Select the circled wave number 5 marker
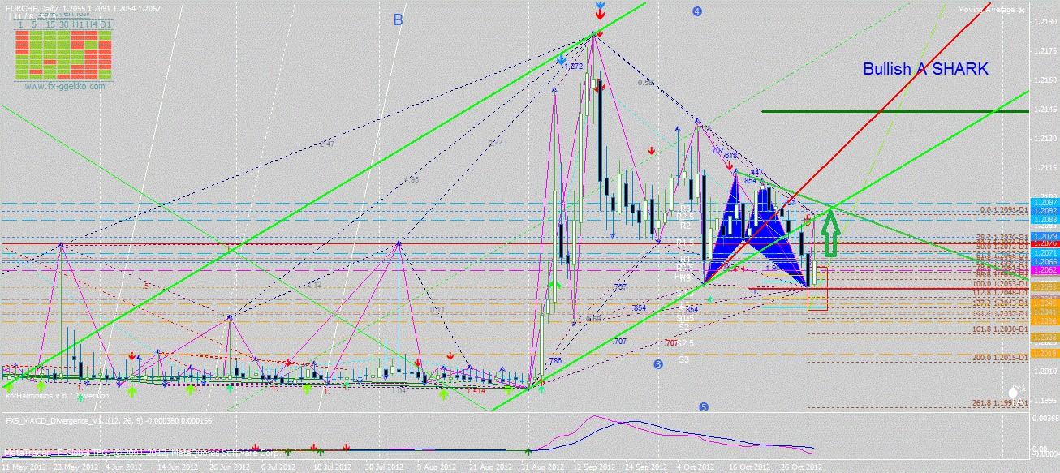1060x473 pixels. click(704, 407)
